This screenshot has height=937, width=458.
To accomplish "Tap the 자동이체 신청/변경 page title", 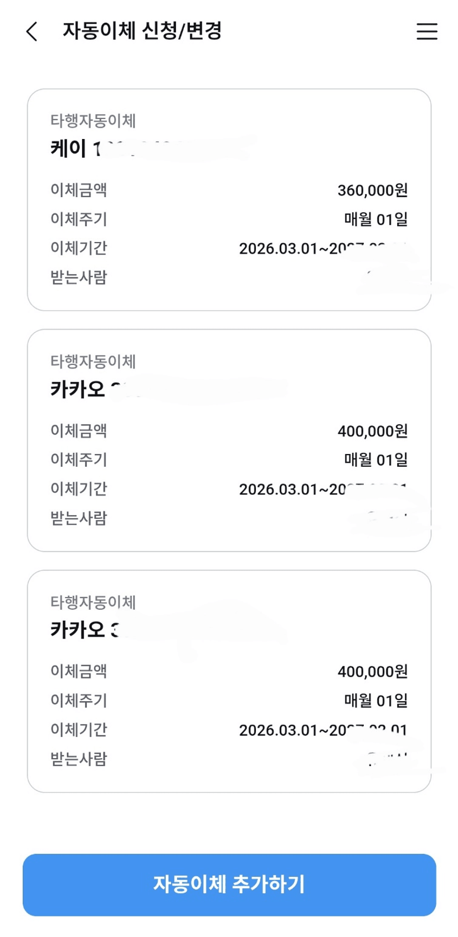I will (142, 31).
